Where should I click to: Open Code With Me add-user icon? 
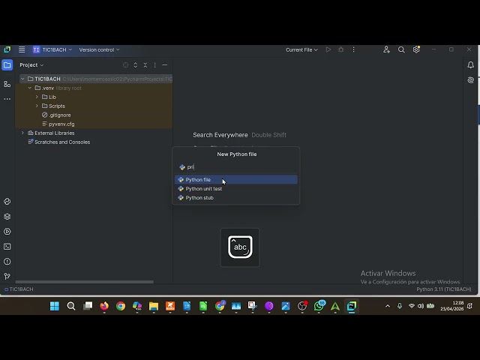click(x=386, y=49)
